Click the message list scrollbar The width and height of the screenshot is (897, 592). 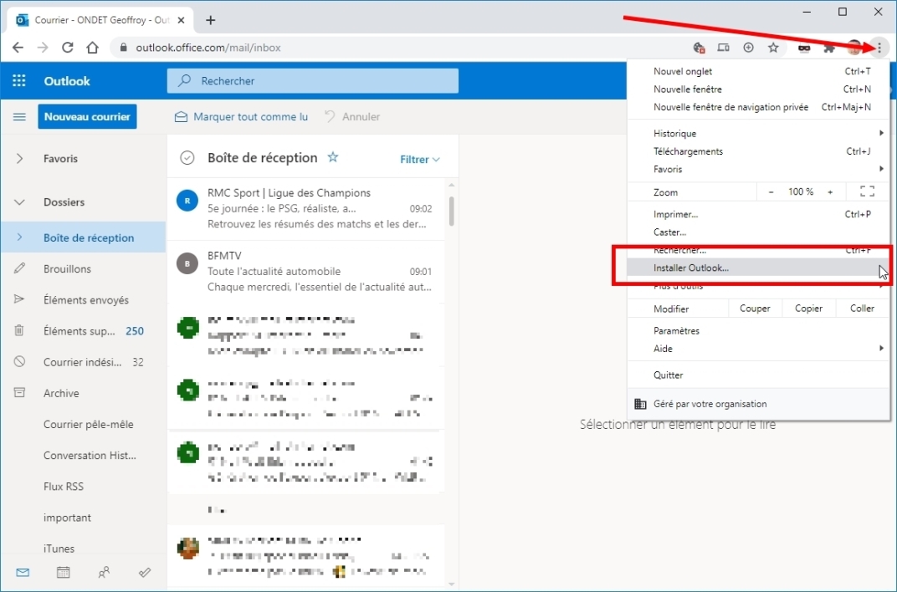point(450,212)
